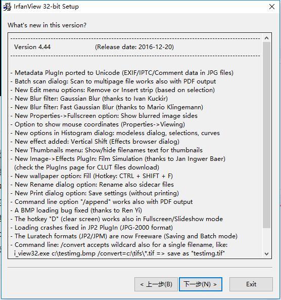Click the Release date 2016-12-20 text
281x300 pixels.
134,47
